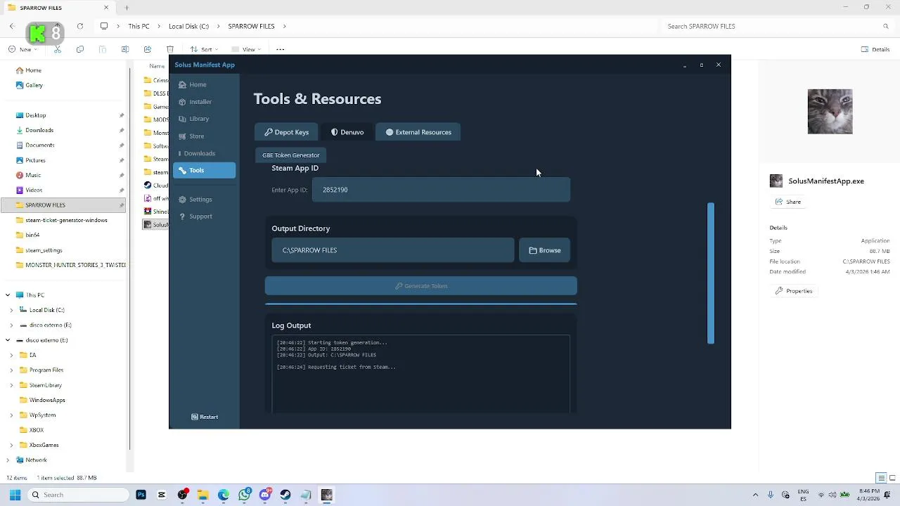Add a new File Explorer tab
This screenshot has height=506, width=900.
127,8
